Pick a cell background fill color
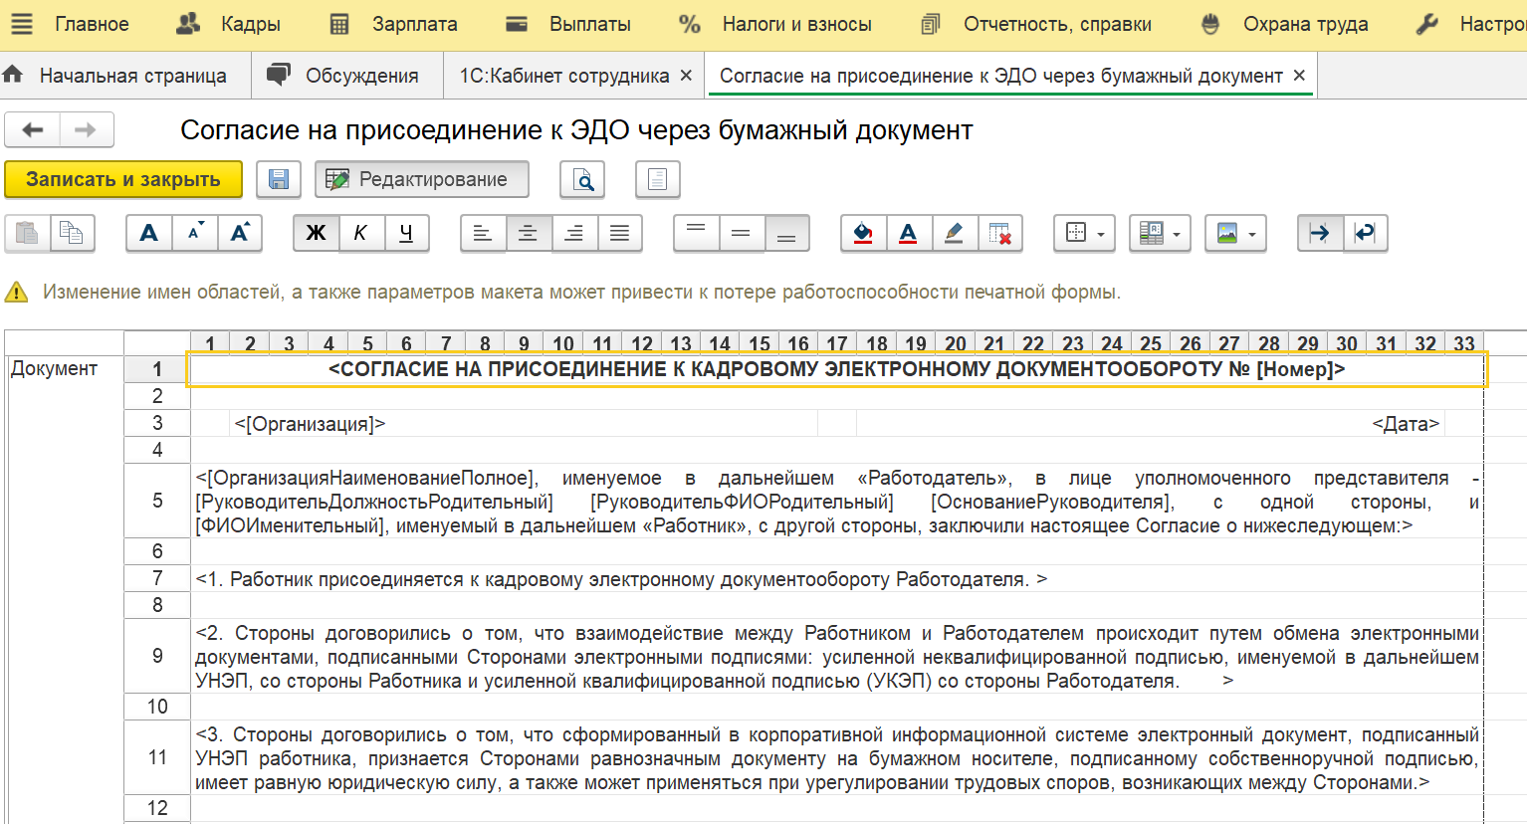This screenshot has height=824, width=1527. click(x=863, y=233)
